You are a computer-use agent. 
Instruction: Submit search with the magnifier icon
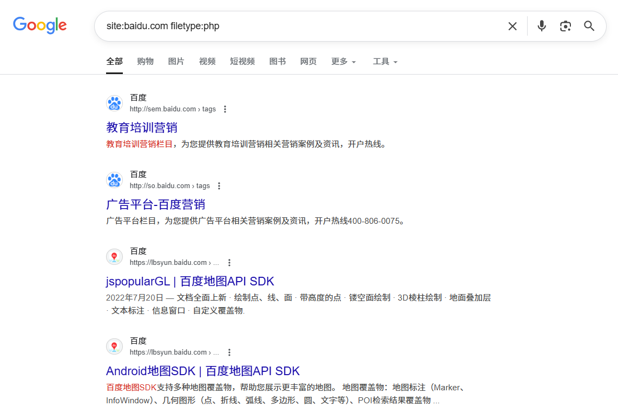[x=589, y=26]
